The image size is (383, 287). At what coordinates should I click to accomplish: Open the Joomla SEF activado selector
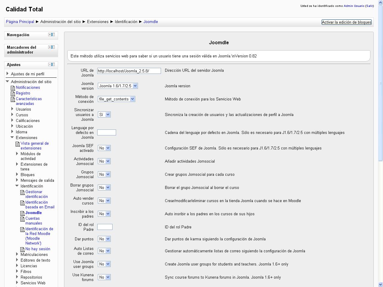pos(104,148)
